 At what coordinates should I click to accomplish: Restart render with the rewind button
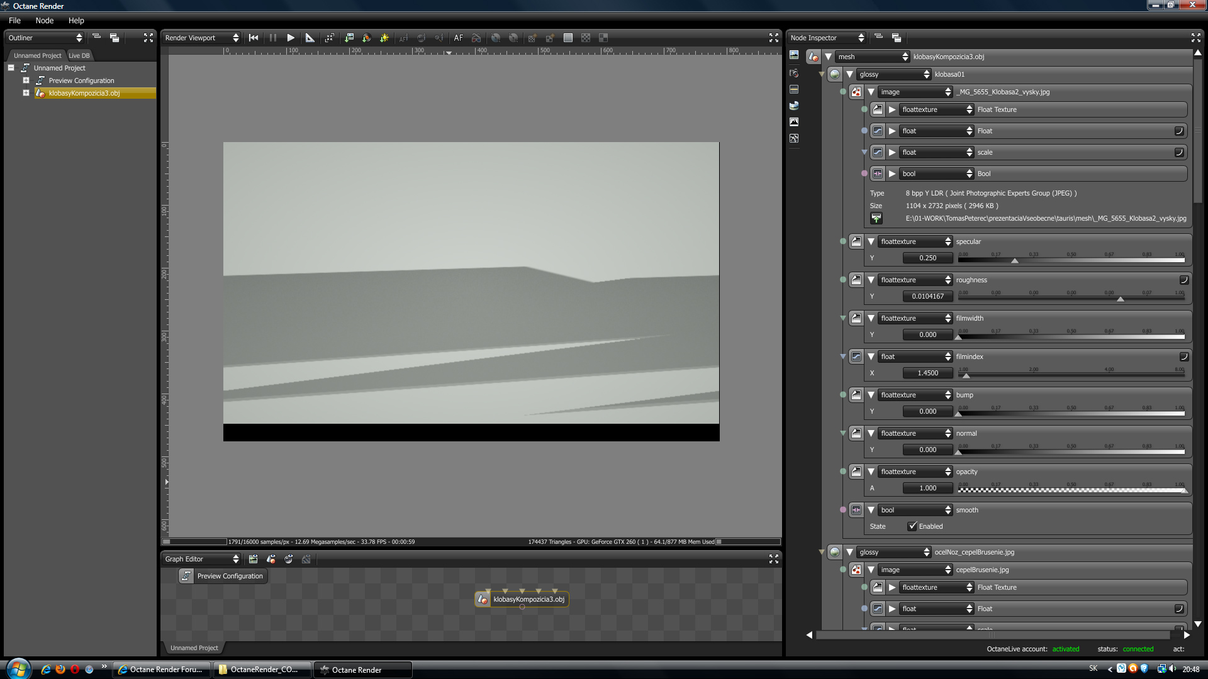[254, 38]
